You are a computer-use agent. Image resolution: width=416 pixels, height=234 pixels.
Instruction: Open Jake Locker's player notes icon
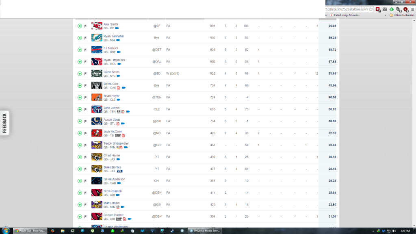tap(123, 112)
